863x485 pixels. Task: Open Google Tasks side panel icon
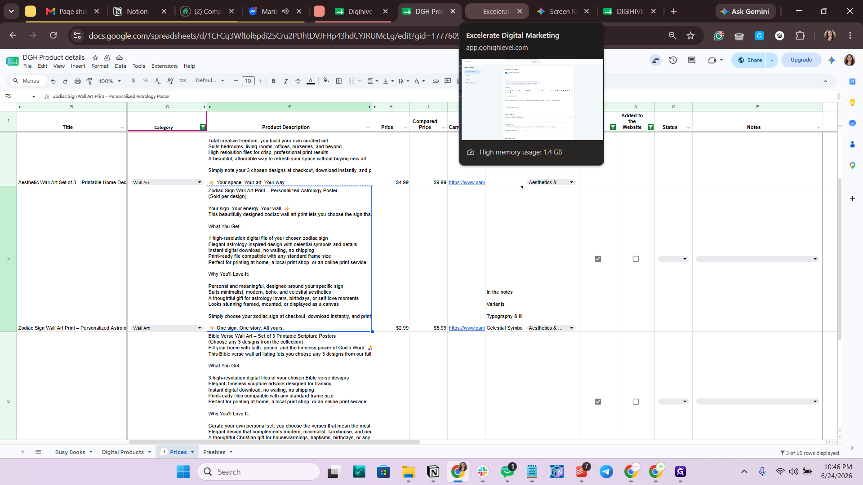tap(852, 123)
